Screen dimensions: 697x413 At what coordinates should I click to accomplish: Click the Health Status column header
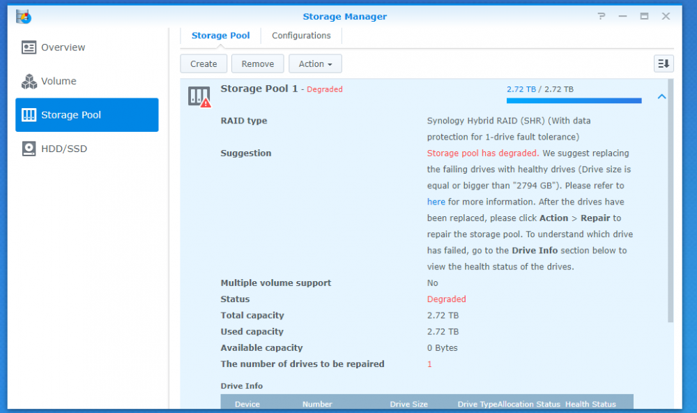590,404
